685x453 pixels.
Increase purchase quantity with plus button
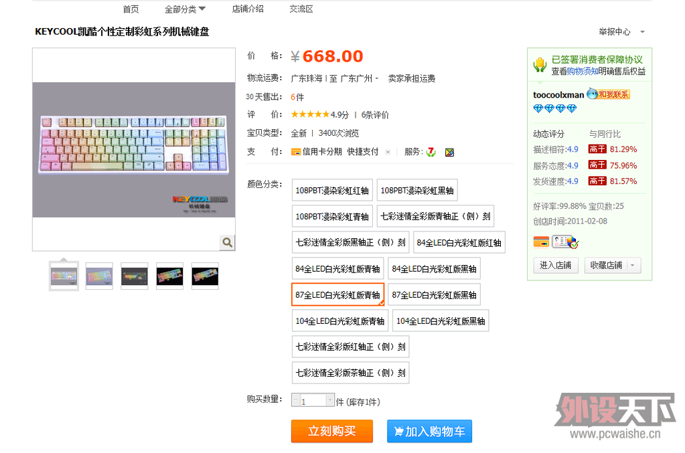330,400
